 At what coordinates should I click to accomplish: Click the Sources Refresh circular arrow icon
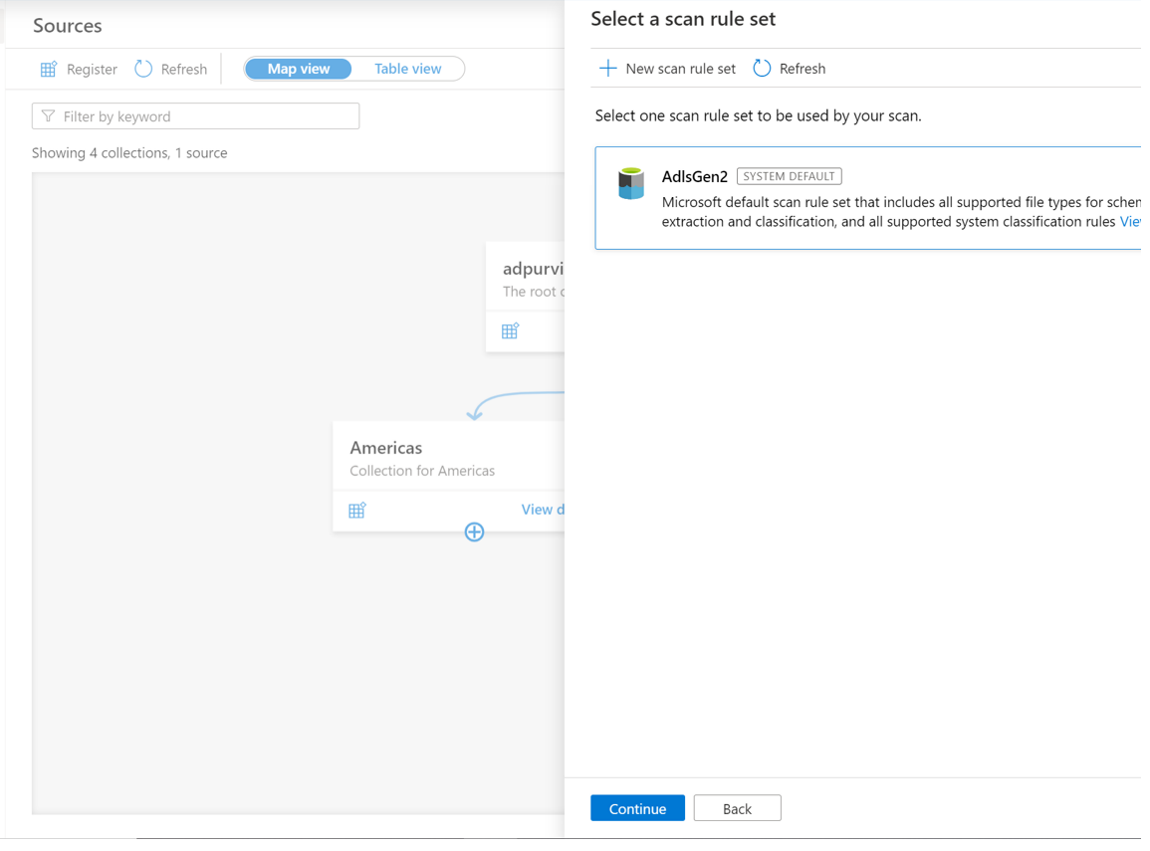pos(143,69)
